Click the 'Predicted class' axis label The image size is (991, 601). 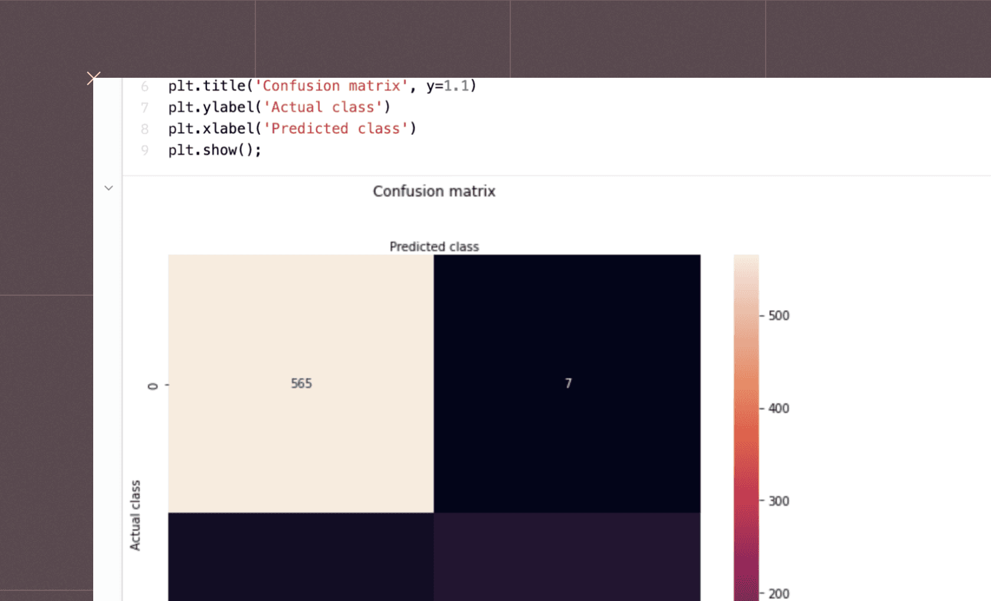click(x=434, y=246)
